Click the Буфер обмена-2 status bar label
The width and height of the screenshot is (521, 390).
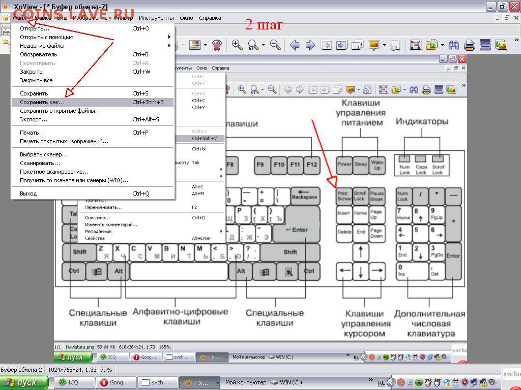pos(21,370)
